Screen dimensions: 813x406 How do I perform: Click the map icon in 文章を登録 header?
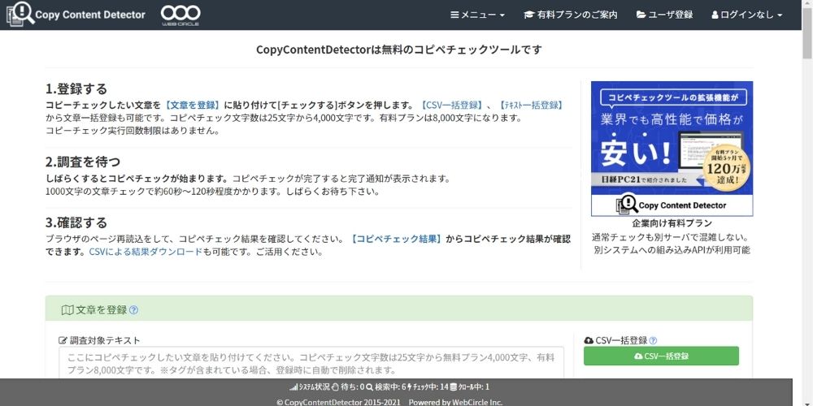click(x=67, y=310)
